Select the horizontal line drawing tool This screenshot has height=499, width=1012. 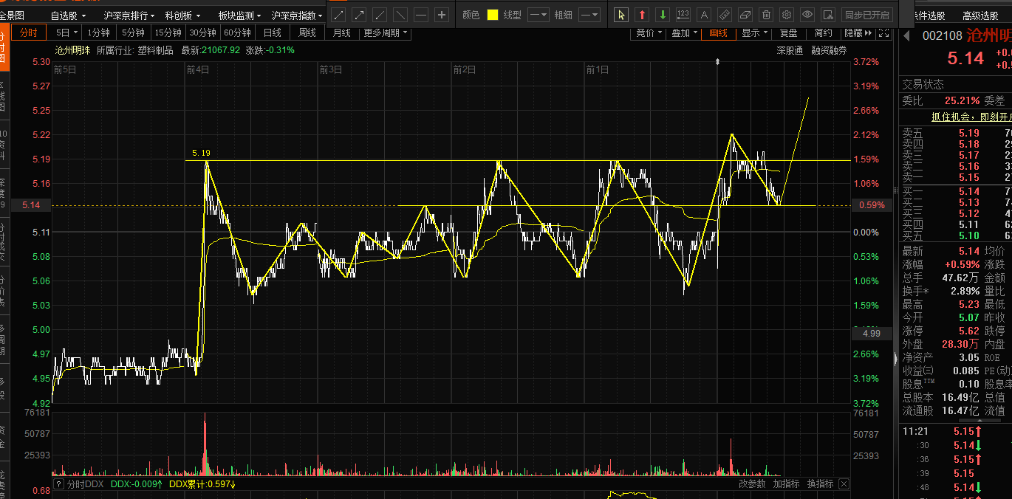click(420, 15)
